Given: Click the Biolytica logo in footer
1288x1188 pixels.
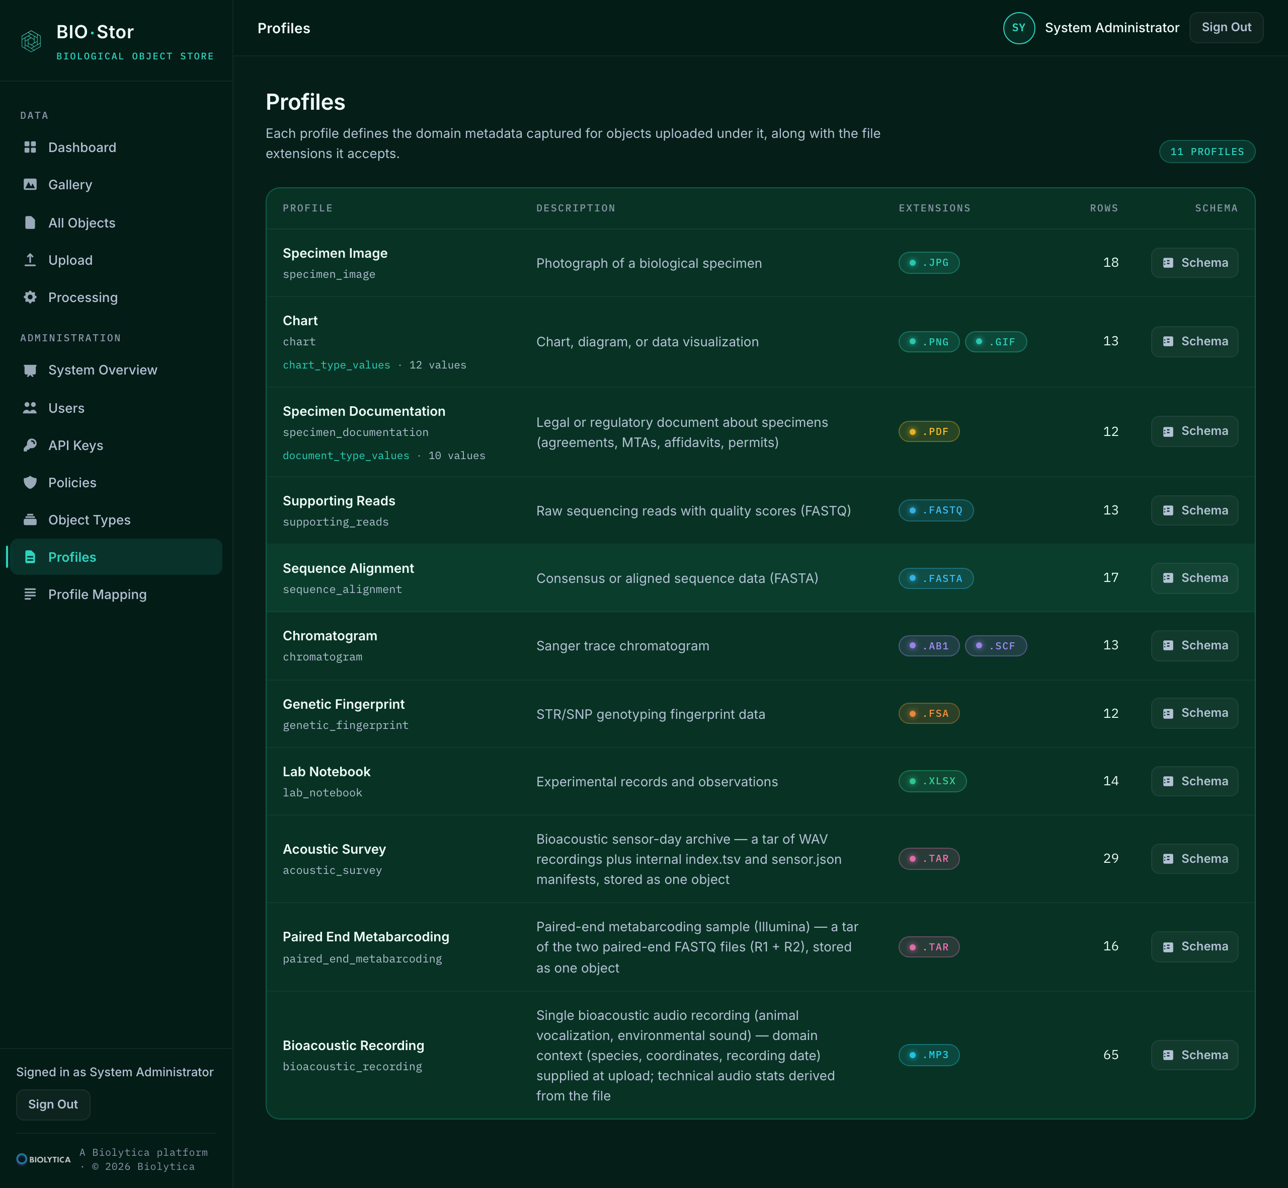Looking at the screenshot, I should 44,1159.
